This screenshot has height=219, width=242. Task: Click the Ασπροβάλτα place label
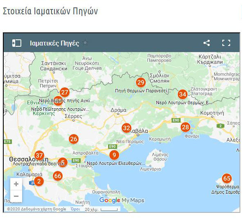(85, 153)
